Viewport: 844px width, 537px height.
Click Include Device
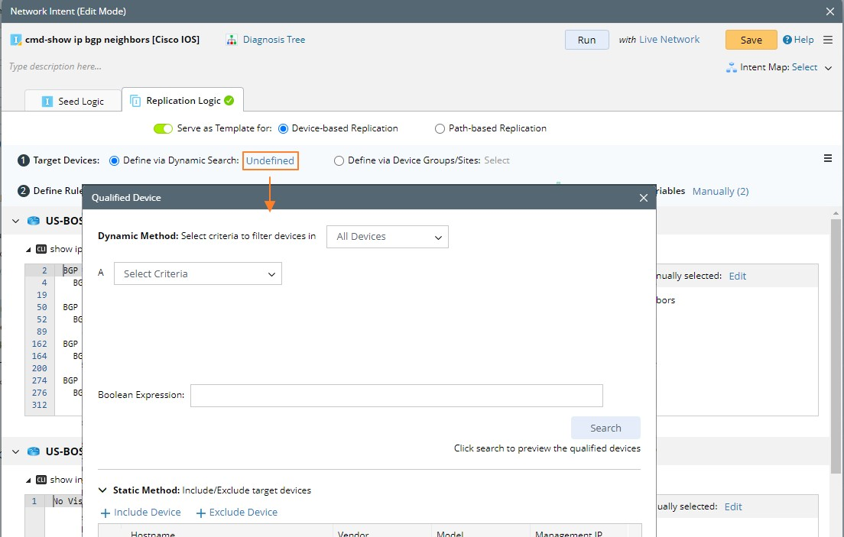[x=147, y=513]
